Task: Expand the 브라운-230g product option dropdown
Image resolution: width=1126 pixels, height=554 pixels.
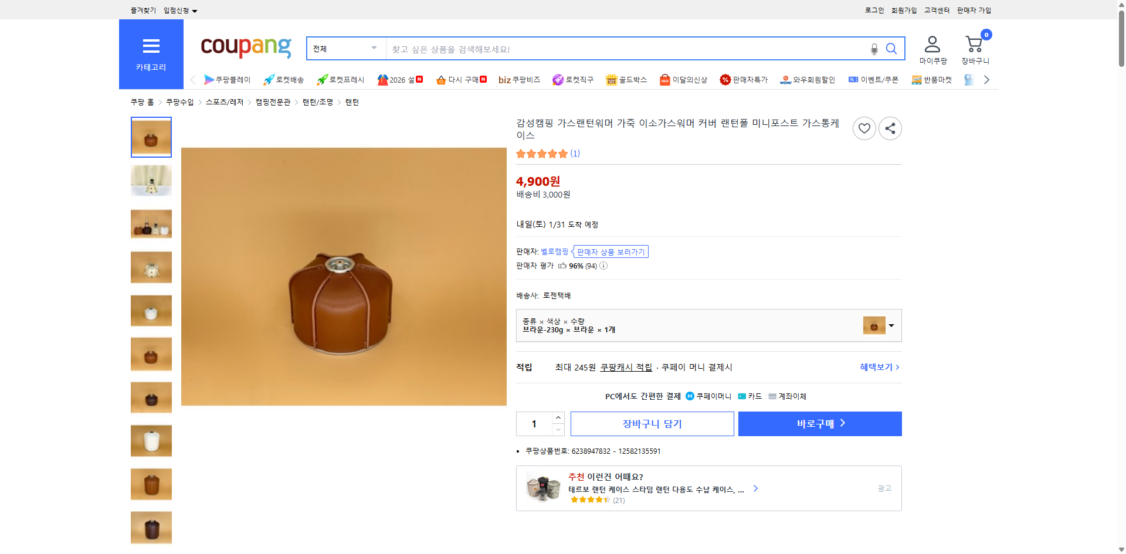Action: point(890,325)
